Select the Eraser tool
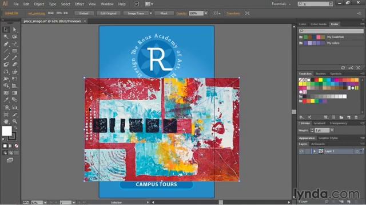This screenshot has height=205, width=366. coord(14,64)
